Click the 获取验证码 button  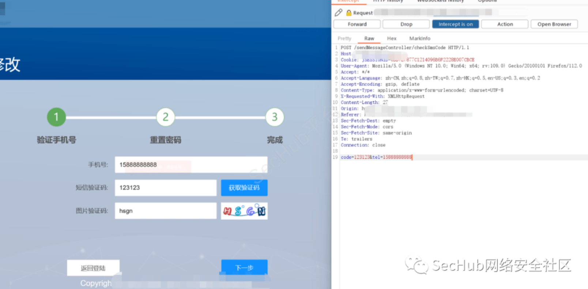244,188
